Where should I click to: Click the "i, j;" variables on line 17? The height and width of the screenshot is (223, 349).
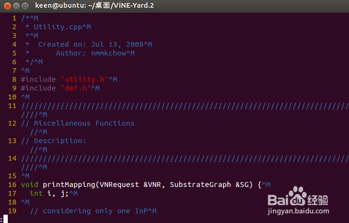tap(58, 193)
